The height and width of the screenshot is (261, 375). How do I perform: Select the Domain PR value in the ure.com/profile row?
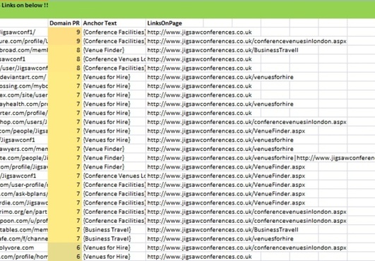(x=65, y=41)
